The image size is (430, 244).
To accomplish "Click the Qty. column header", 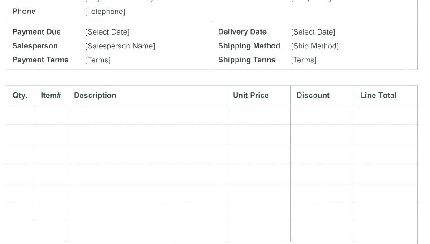I will pos(20,96).
